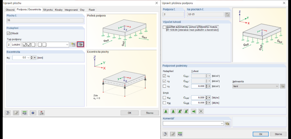Click the Cv,xz stiffness spinner arrows
The width and height of the screenshot is (291, 139).
pos(206,97)
